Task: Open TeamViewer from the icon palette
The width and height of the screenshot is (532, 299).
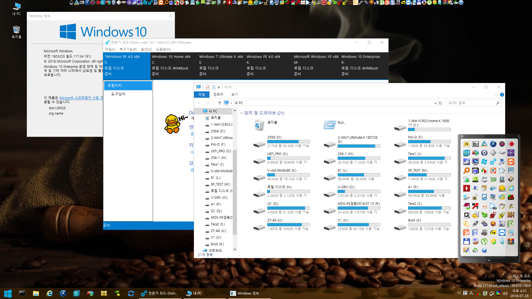Action: [x=502, y=233]
